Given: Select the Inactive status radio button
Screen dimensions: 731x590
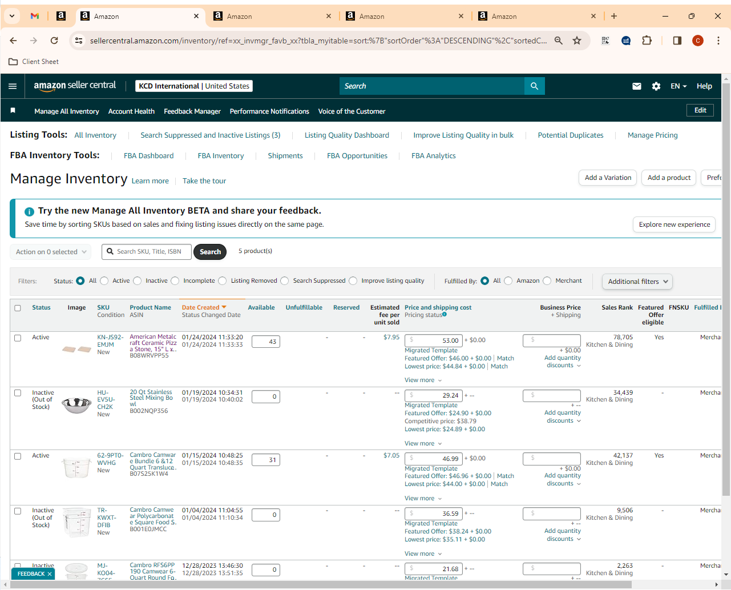Looking at the screenshot, I should point(137,281).
